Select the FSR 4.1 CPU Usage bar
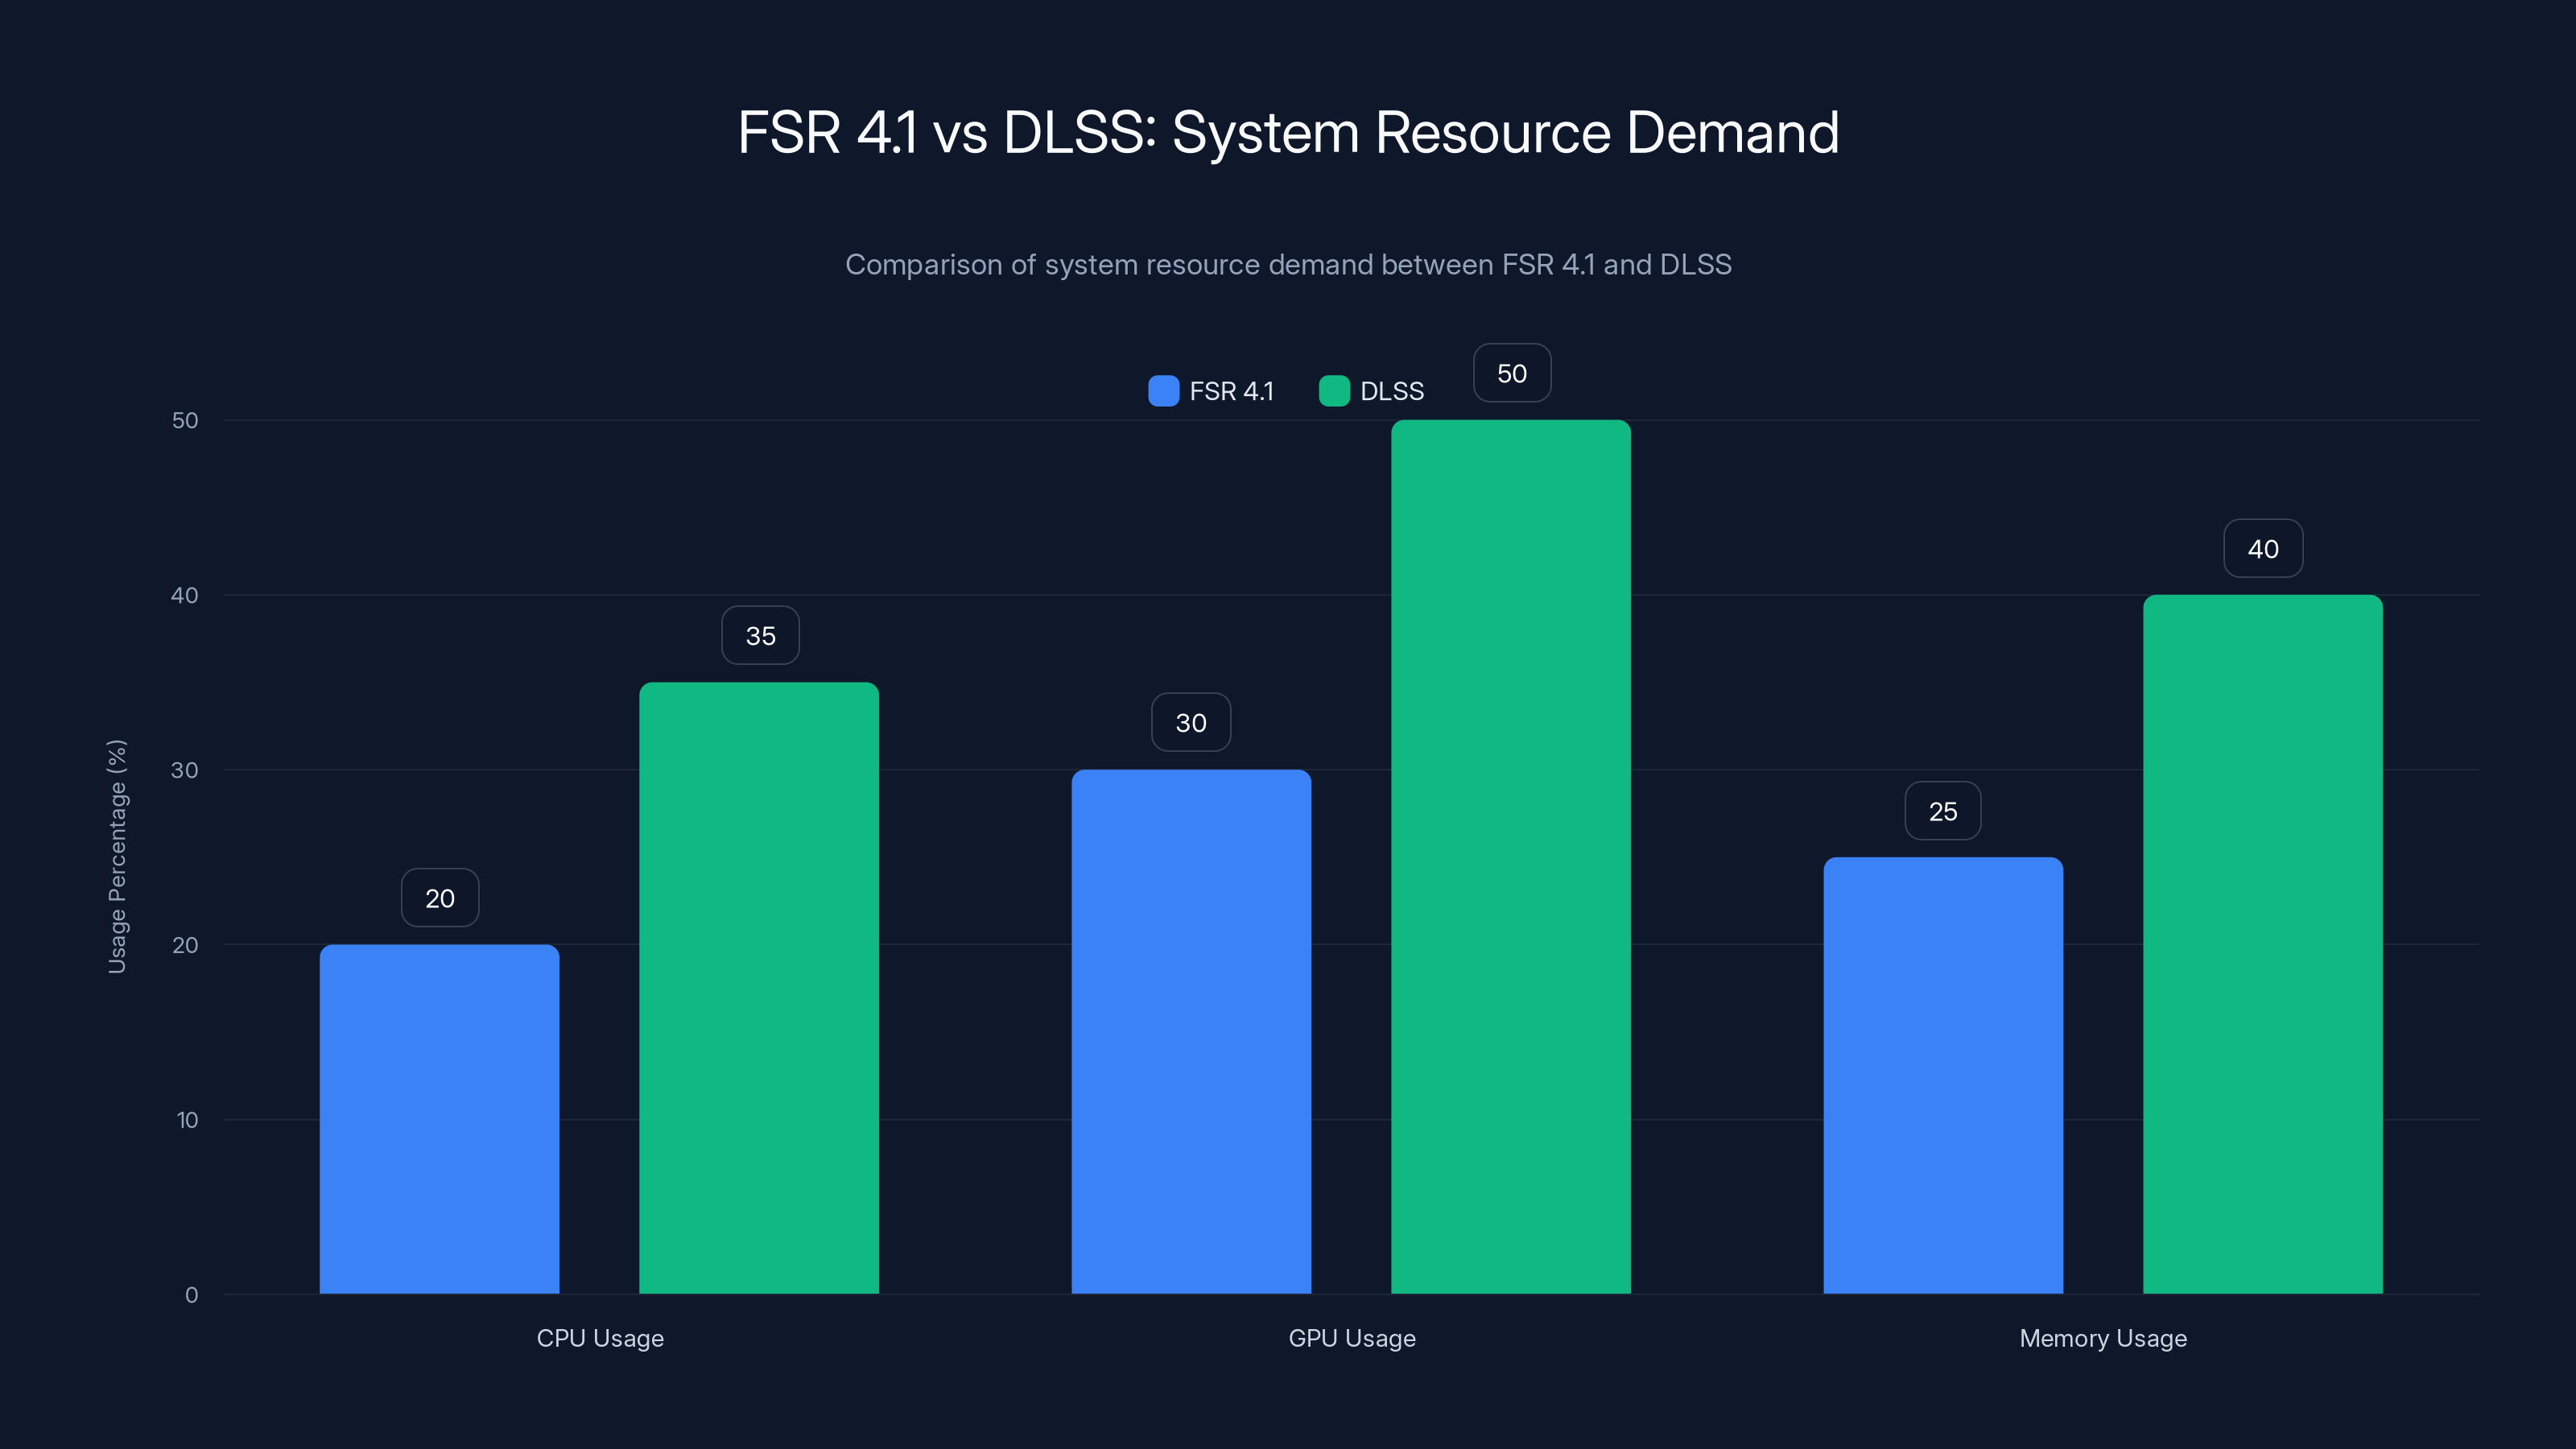 point(439,1119)
